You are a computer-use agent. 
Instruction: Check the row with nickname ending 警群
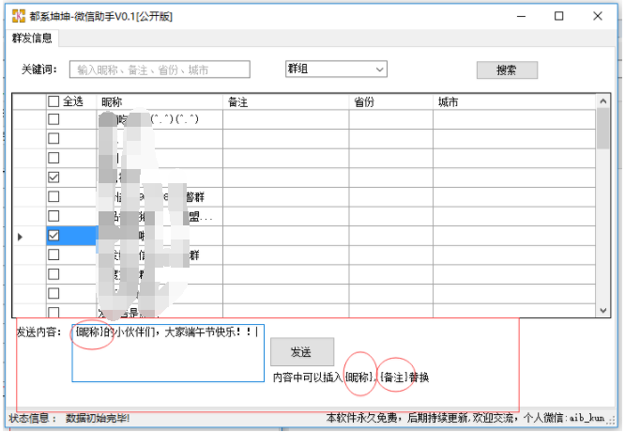(x=53, y=196)
